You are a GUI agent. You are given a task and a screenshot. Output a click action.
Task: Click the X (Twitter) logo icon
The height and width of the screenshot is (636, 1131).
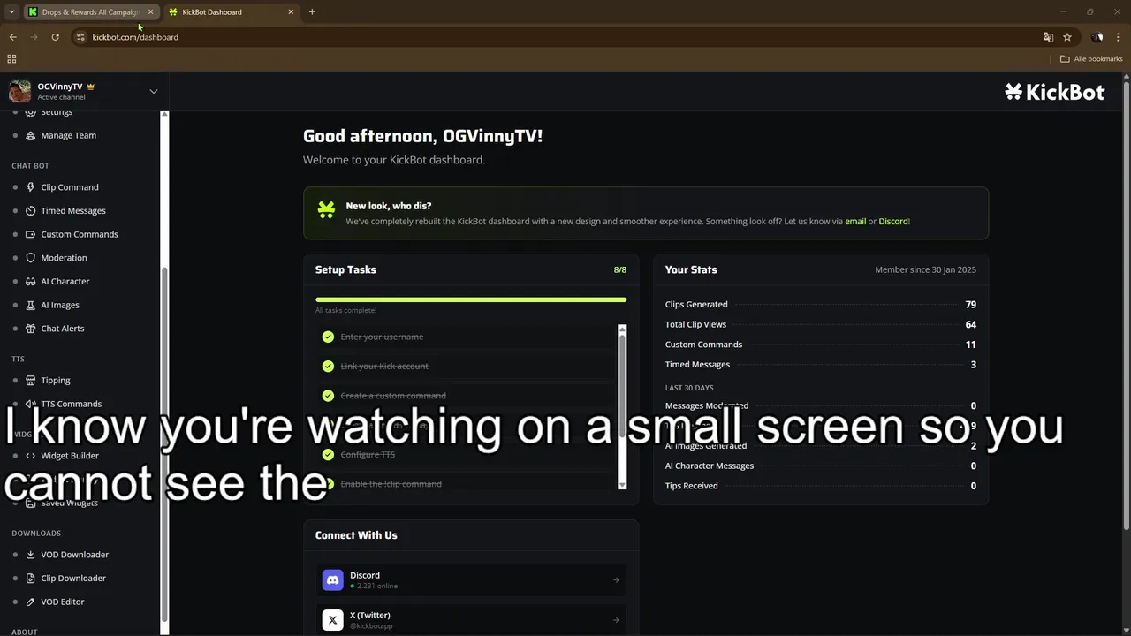click(x=332, y=620)
